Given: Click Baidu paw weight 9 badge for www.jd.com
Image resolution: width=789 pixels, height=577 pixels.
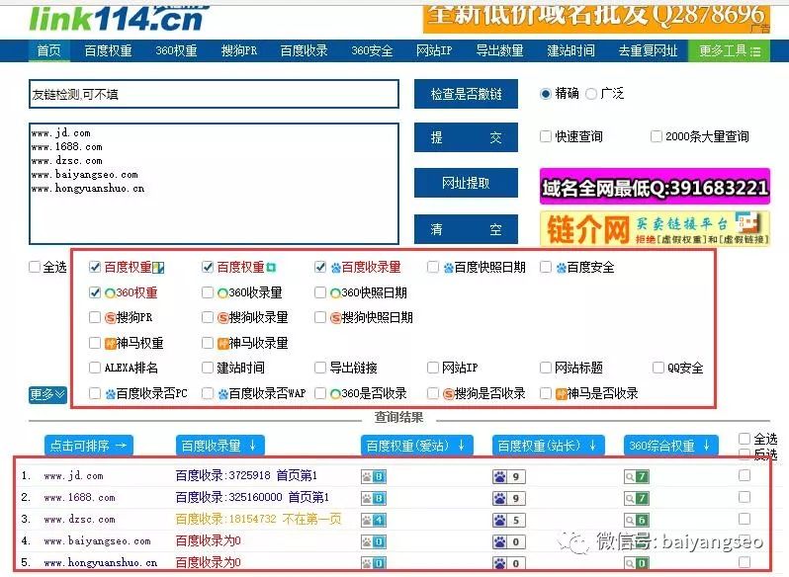Looking at the screenshot, I should click(x=509, y=476).
